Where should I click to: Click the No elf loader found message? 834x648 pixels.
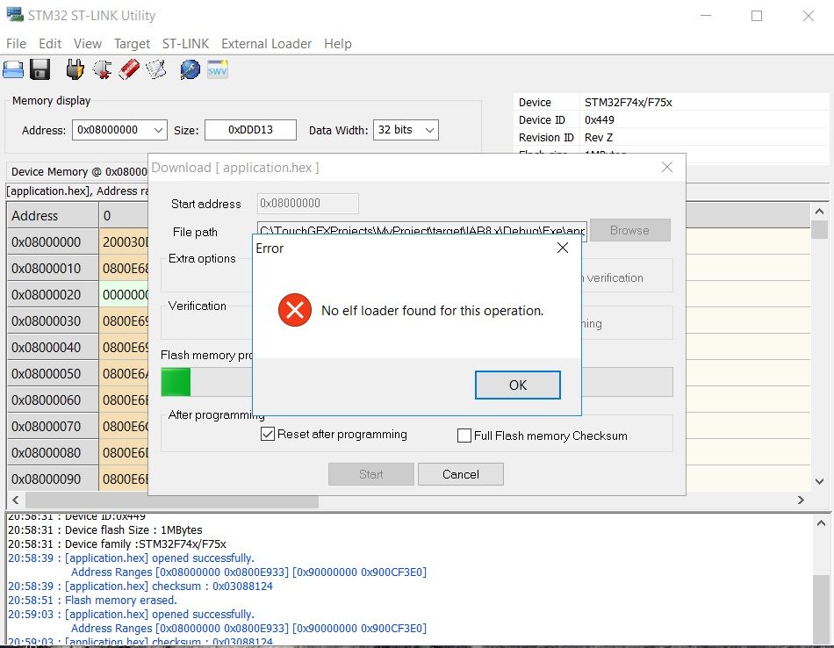[433, 311]
